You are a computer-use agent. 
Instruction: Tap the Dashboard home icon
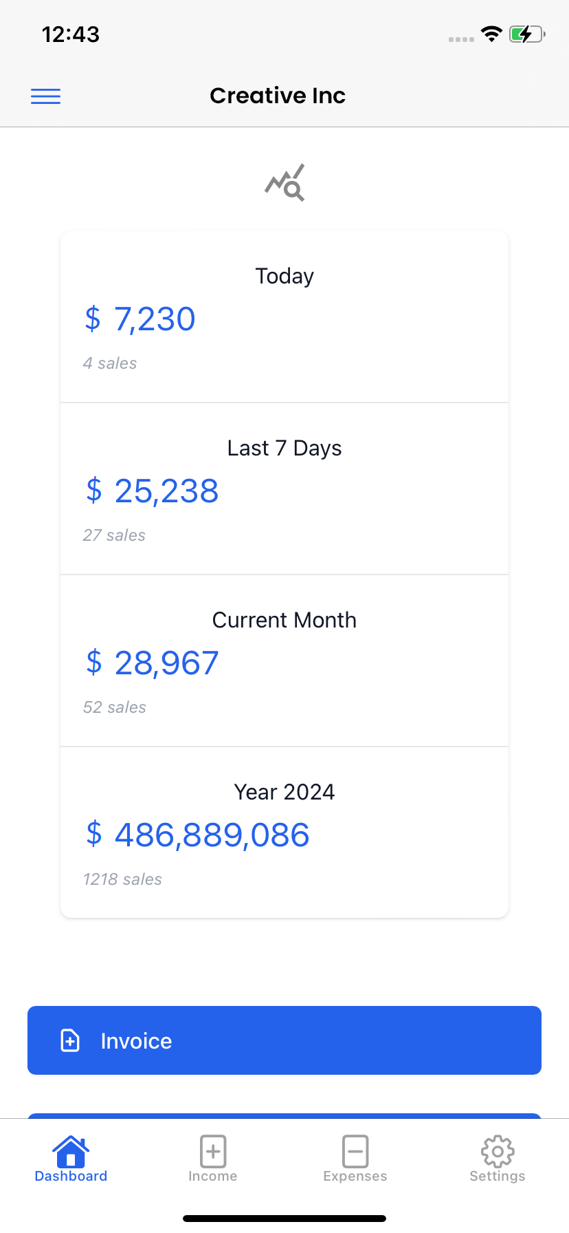click(x=71, y=1151)
